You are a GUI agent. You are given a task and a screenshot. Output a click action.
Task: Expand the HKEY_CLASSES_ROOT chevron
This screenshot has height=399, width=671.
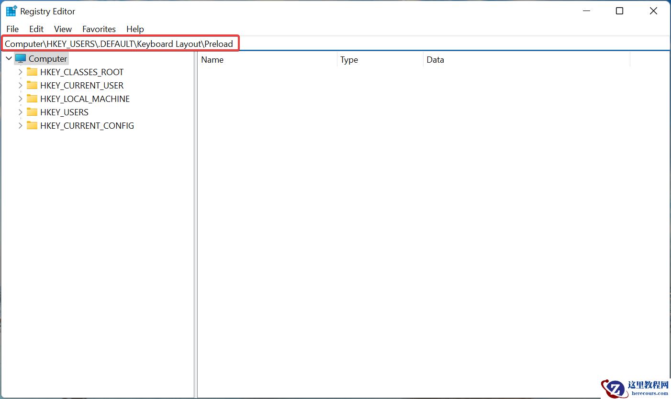20,72
